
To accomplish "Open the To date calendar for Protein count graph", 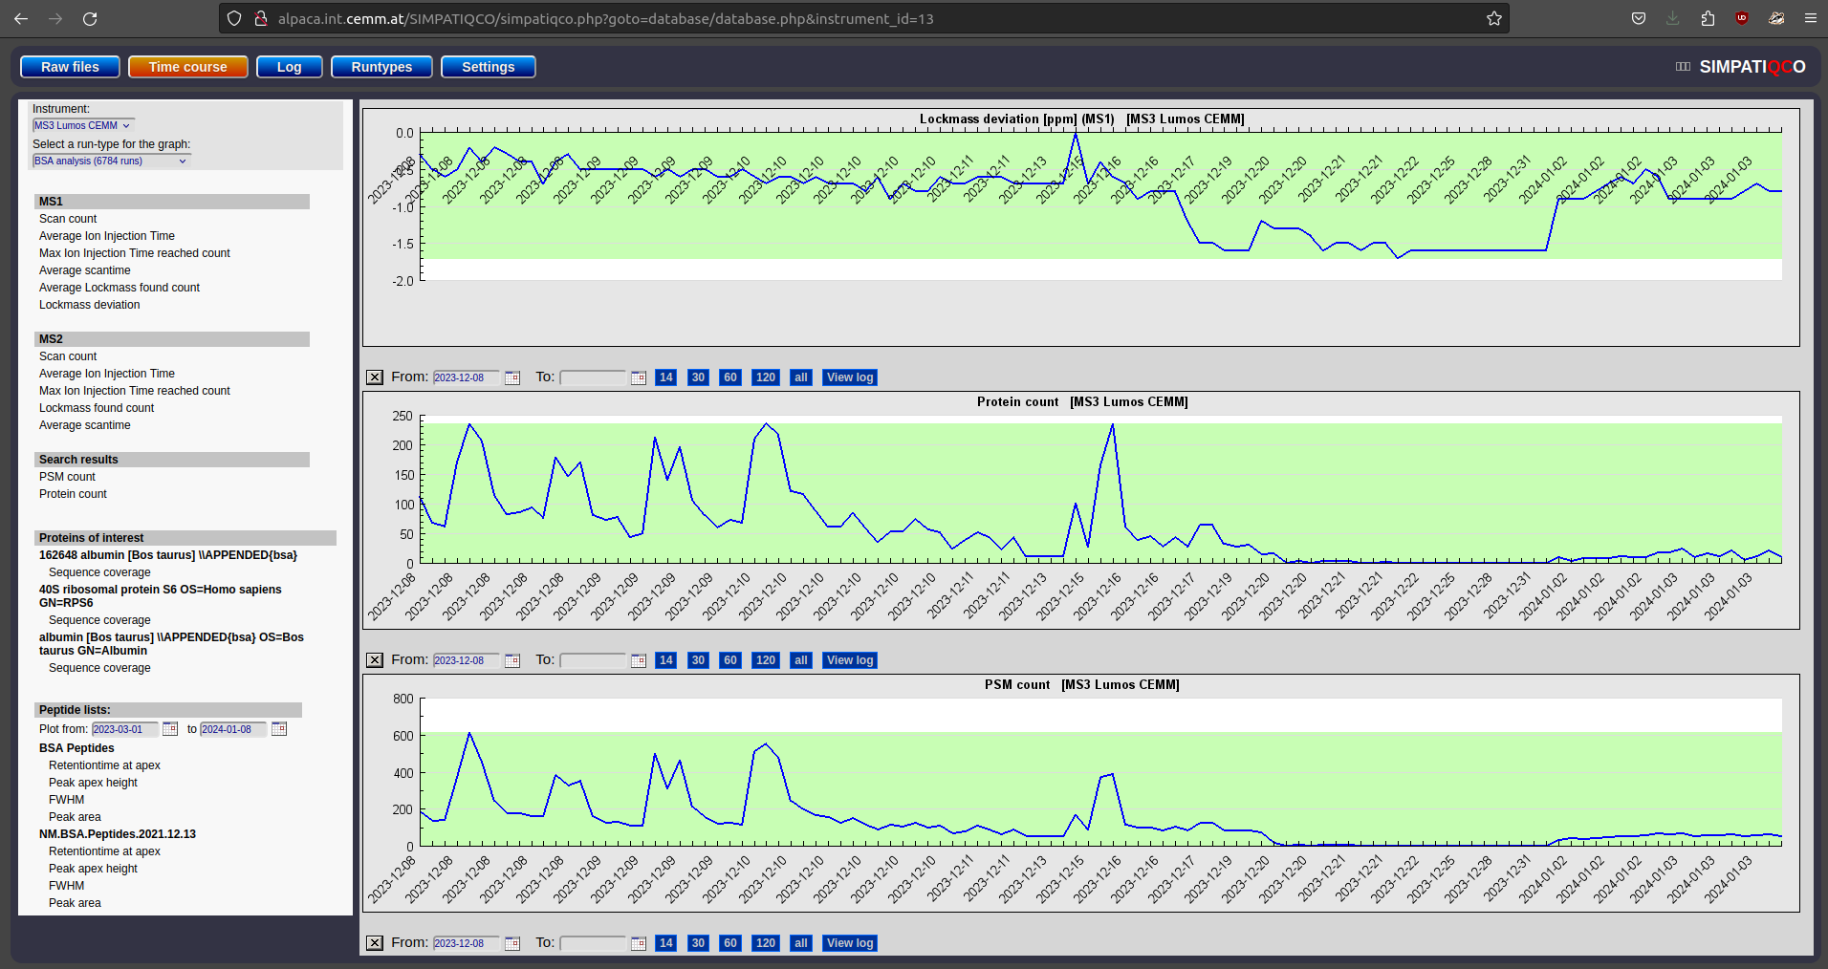I will (x=639, y=660).
